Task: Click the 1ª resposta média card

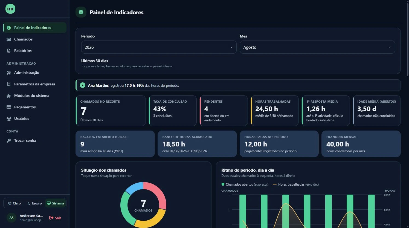Action: coord(326,111)
